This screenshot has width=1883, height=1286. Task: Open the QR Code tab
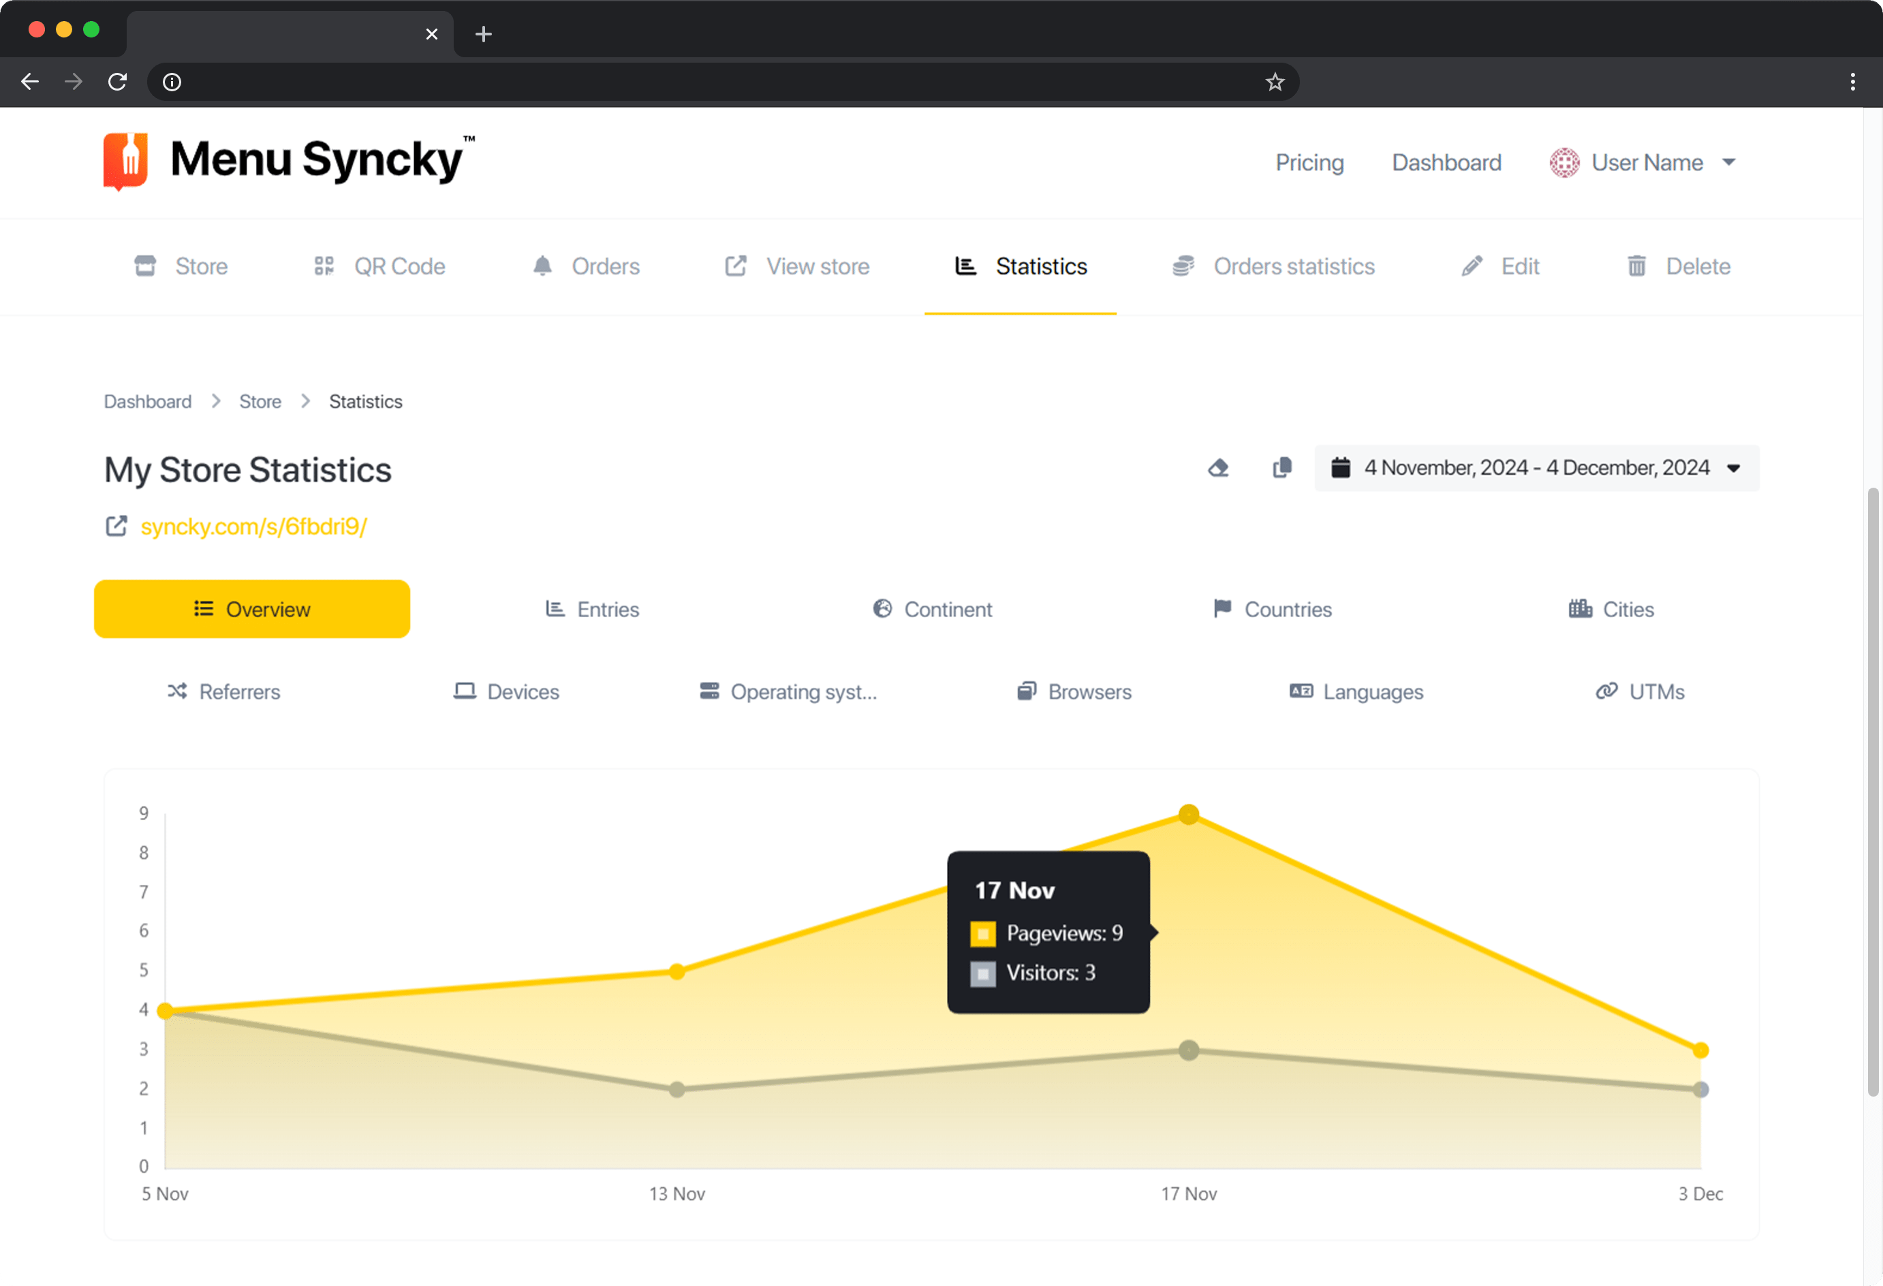379,266
